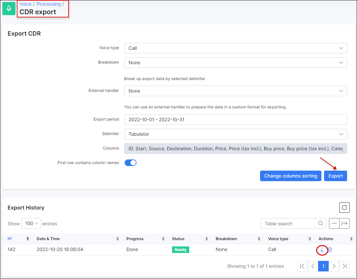Go to last page of history
The width and height of the screenshot is (357, 279).
pyautogui.click(x=344, y=266)
